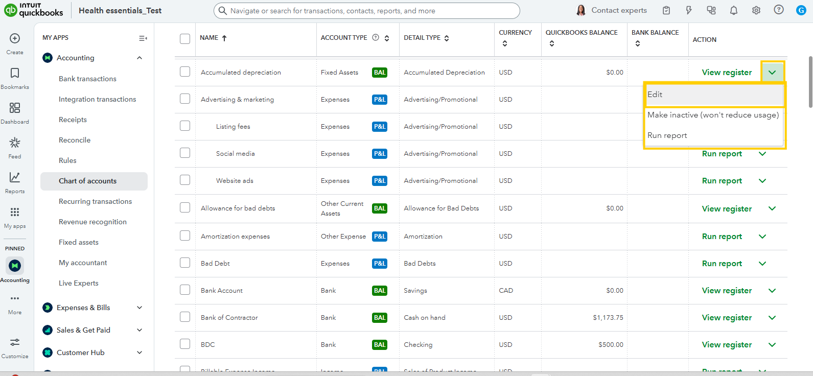Viewport: 813px width, 376px height.
Task: Collapse the My Apps side panel
Action: (143, 38)
